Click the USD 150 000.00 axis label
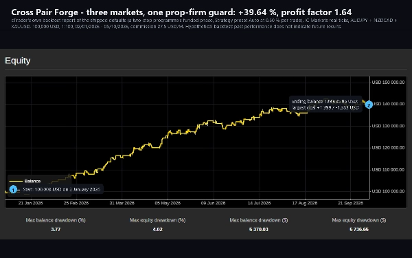 tap(388, 83)
